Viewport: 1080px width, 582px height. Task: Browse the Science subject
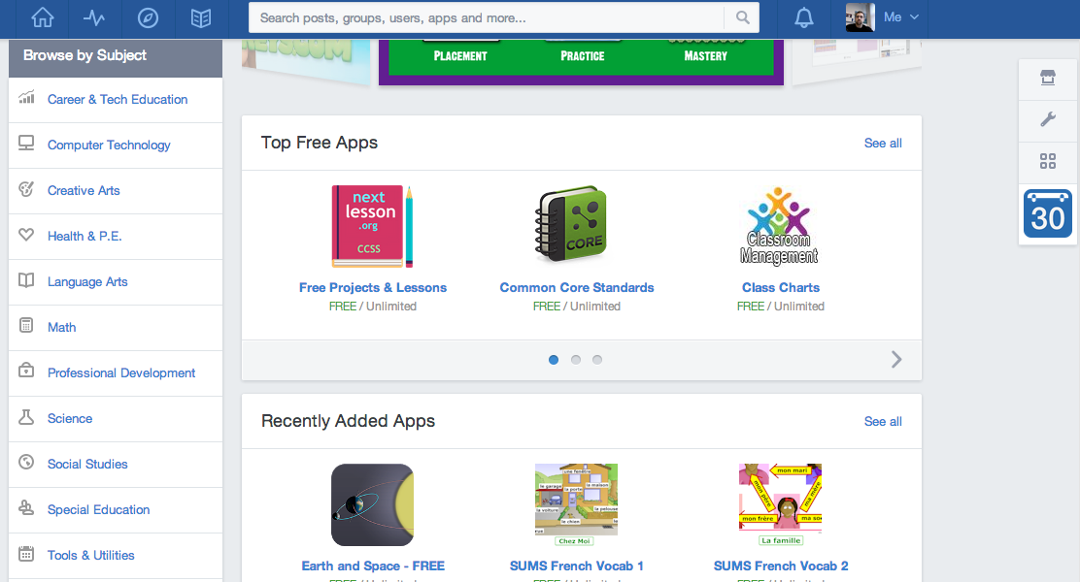click(70, 419)
